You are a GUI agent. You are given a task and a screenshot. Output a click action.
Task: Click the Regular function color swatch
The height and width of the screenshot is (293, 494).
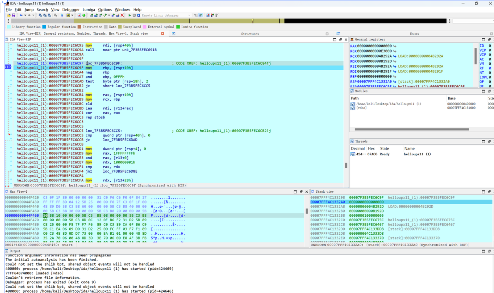[x=44, y=27]
